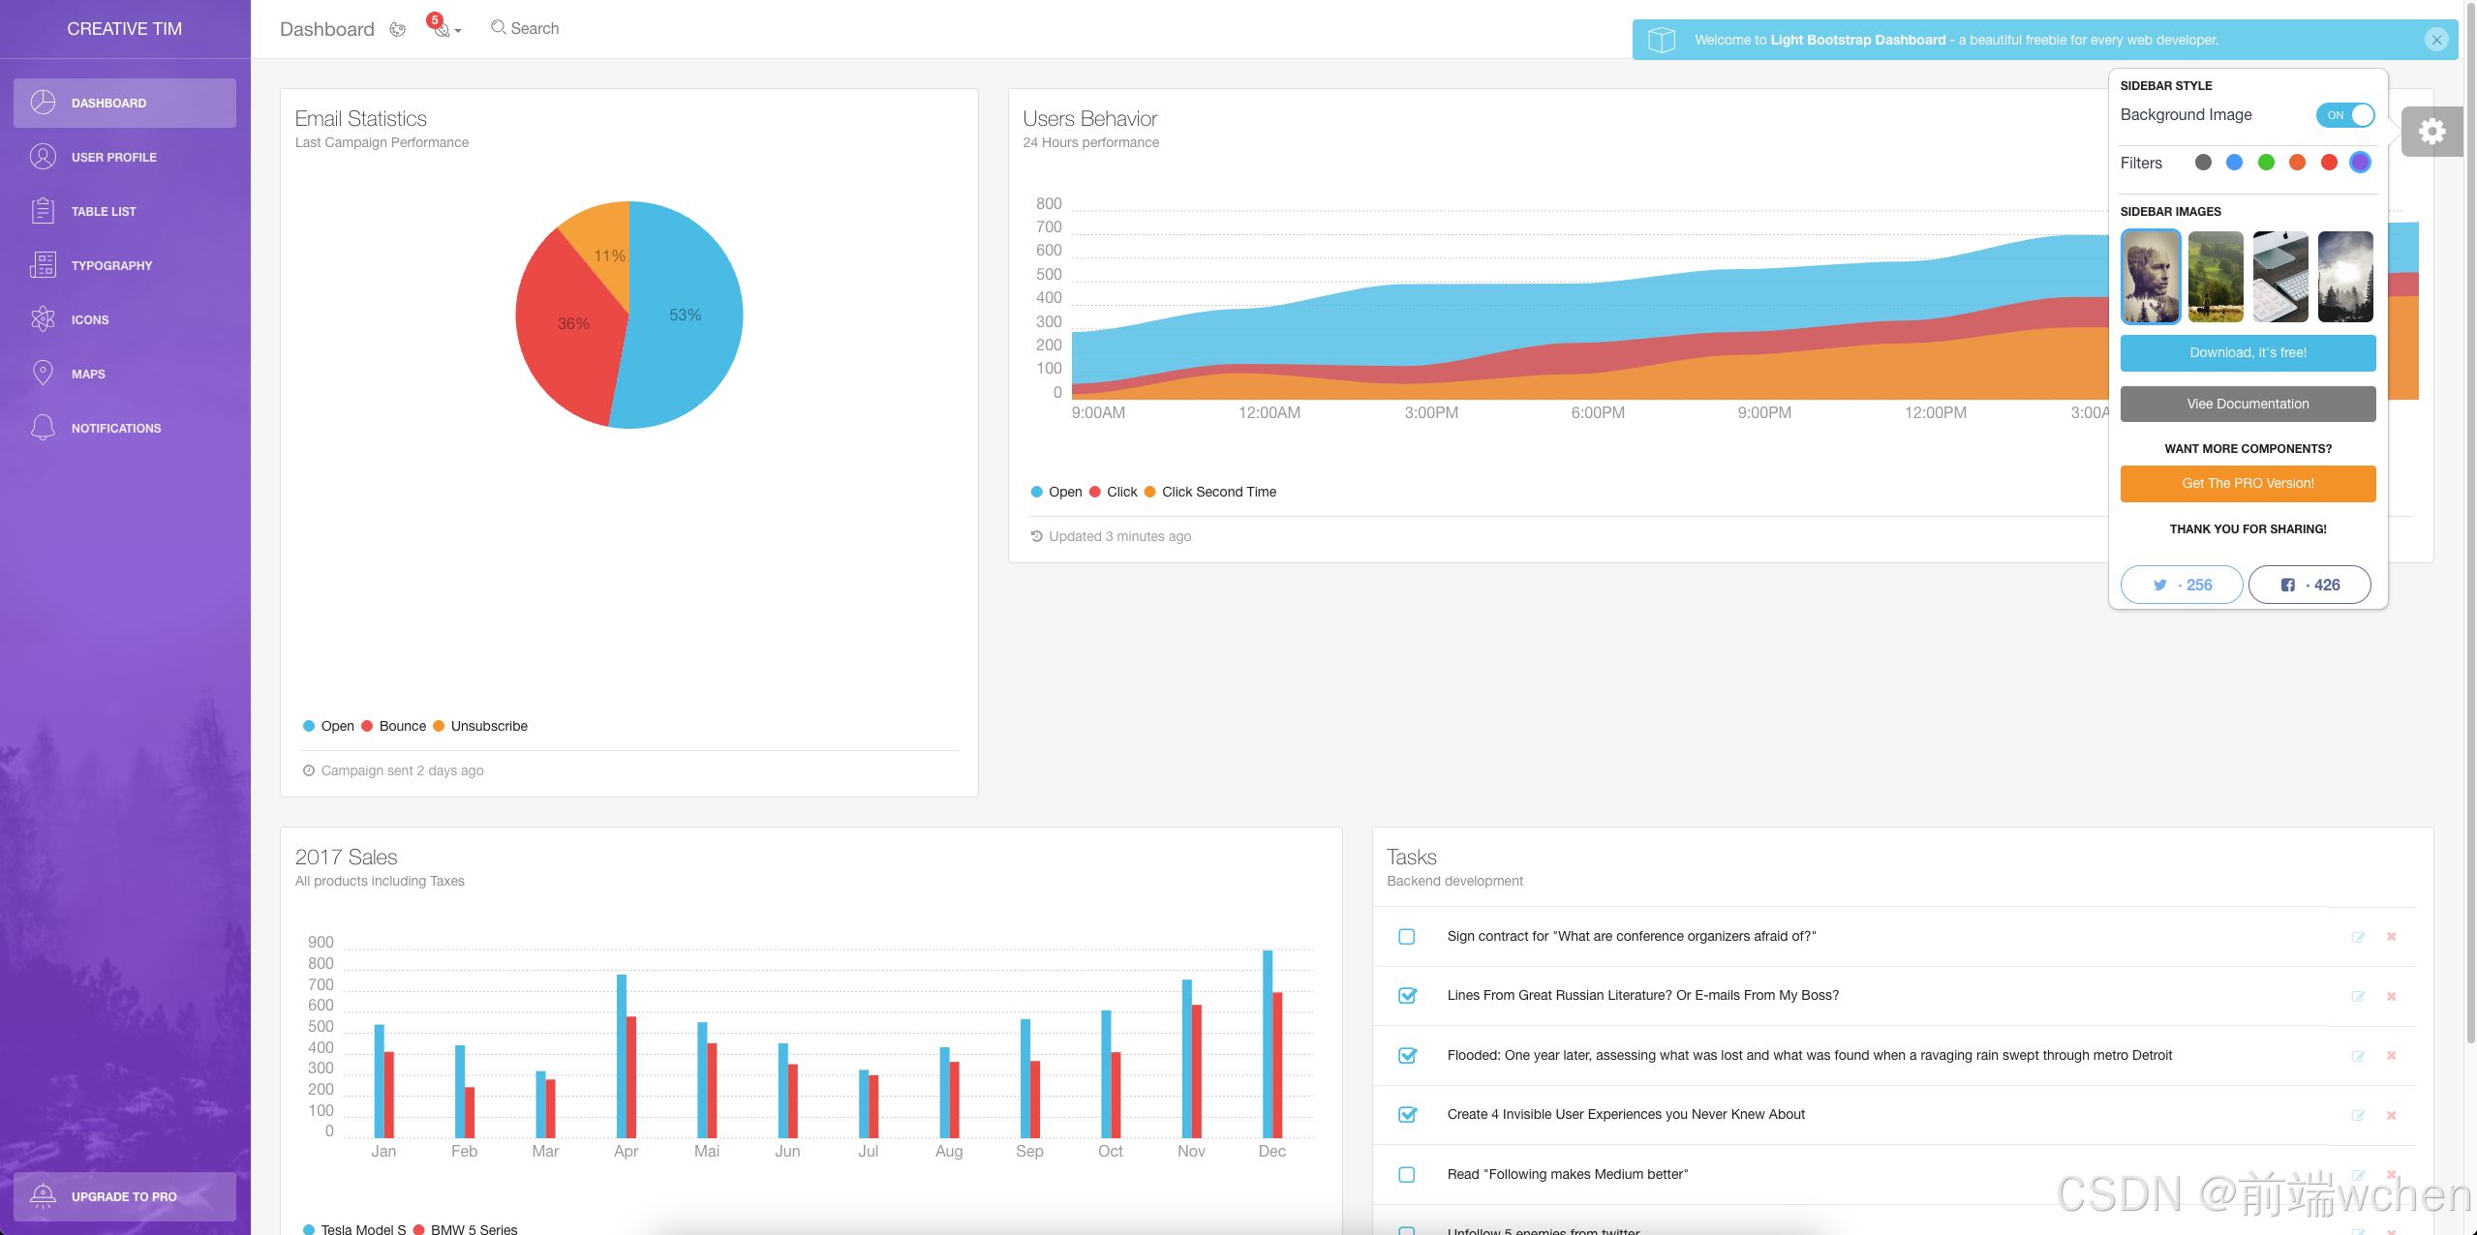Expand the notifications dropdown with badge 5

443,28
